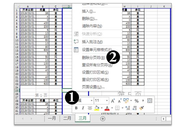
Task: Select column K header
Action: point(164,6)
